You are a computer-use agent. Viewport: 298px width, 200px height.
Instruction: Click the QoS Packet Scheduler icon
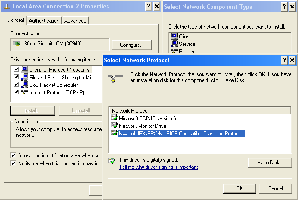point(25,85)
